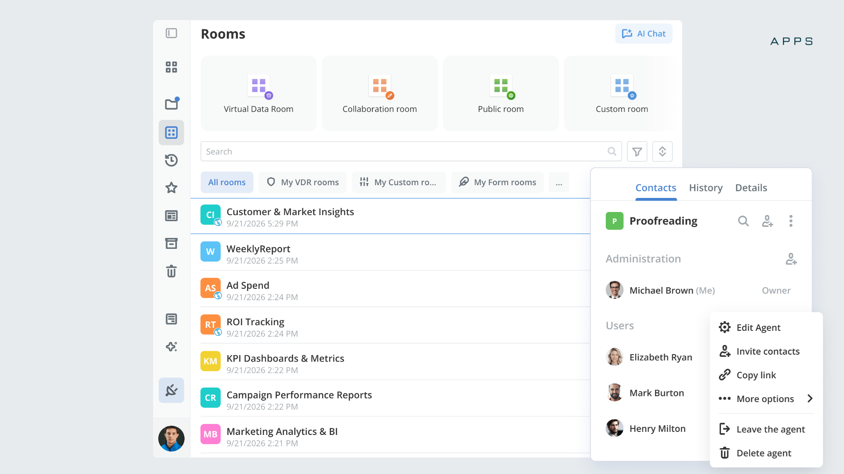Open the archive box icon in sidebar

171,244
